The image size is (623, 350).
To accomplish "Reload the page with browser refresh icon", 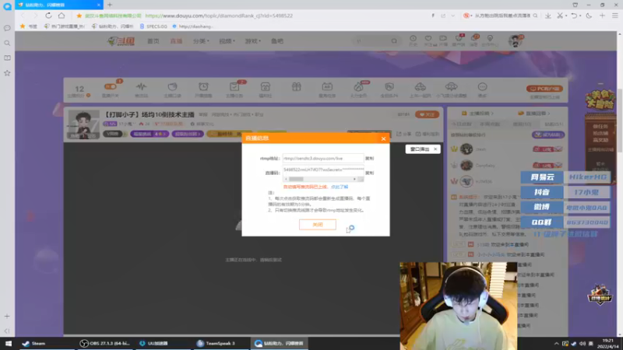I will pyautogui.click(x=48, y=16).
